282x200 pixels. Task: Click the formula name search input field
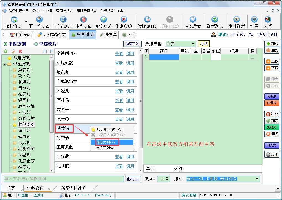64,179
